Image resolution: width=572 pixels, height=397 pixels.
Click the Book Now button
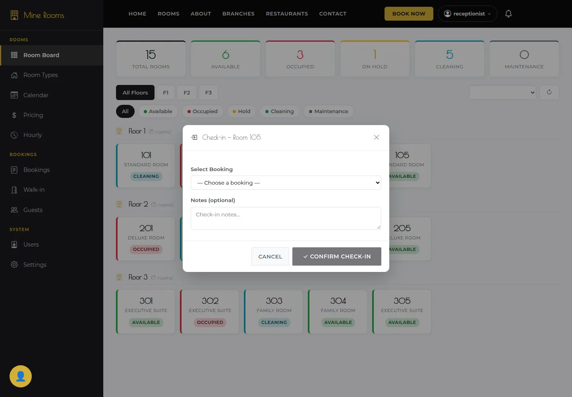pyautogui.click(x=409, y=13)
